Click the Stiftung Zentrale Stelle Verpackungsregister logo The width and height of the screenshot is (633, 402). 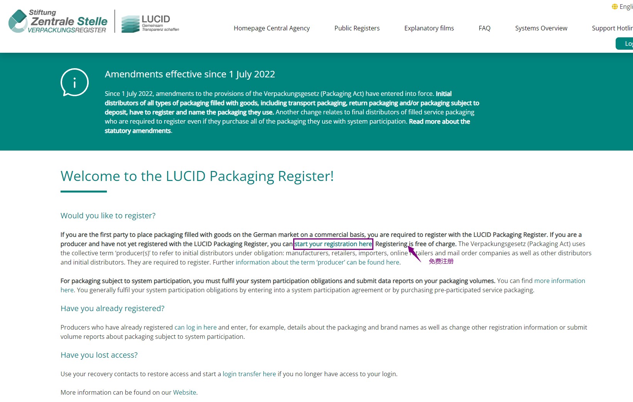(58, 22)
